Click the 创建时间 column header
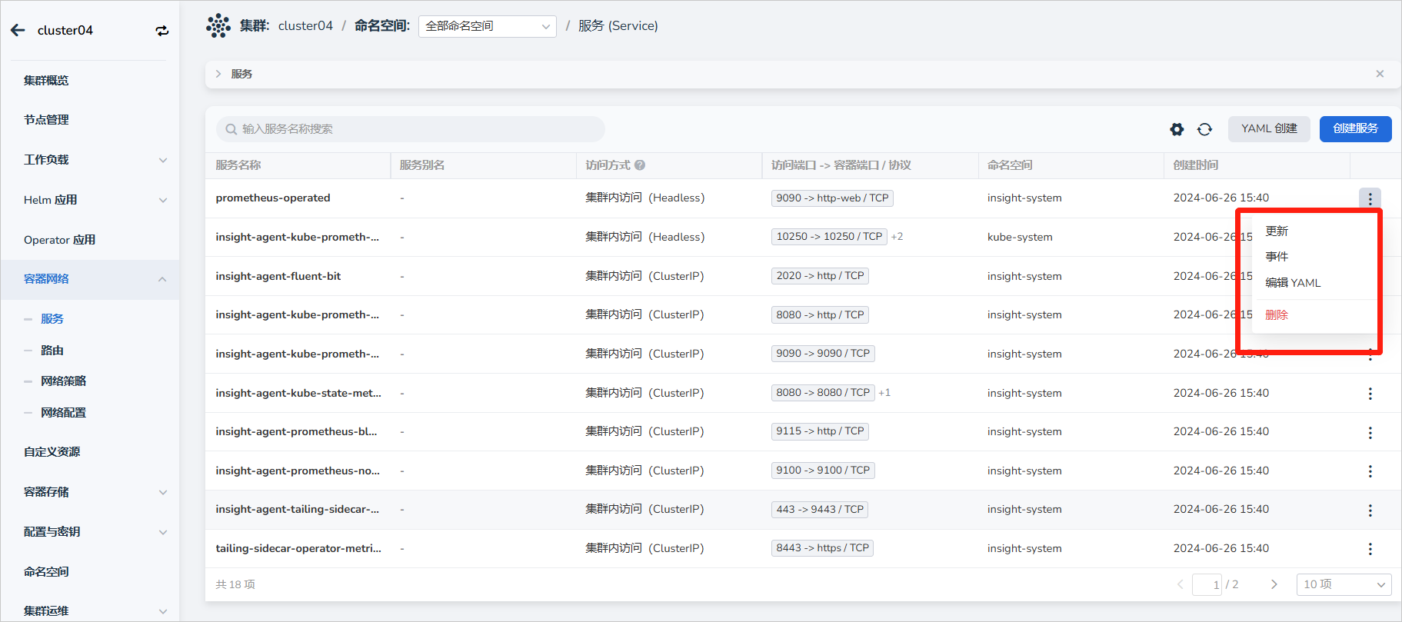Screen dimensions: 1402x622 [x=1196, y=165]
